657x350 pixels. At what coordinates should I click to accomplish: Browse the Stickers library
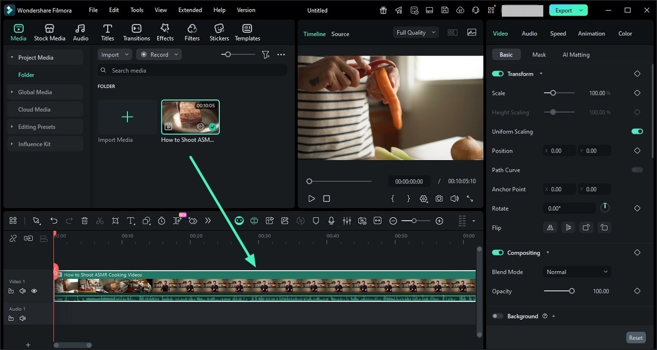(219, 31)
